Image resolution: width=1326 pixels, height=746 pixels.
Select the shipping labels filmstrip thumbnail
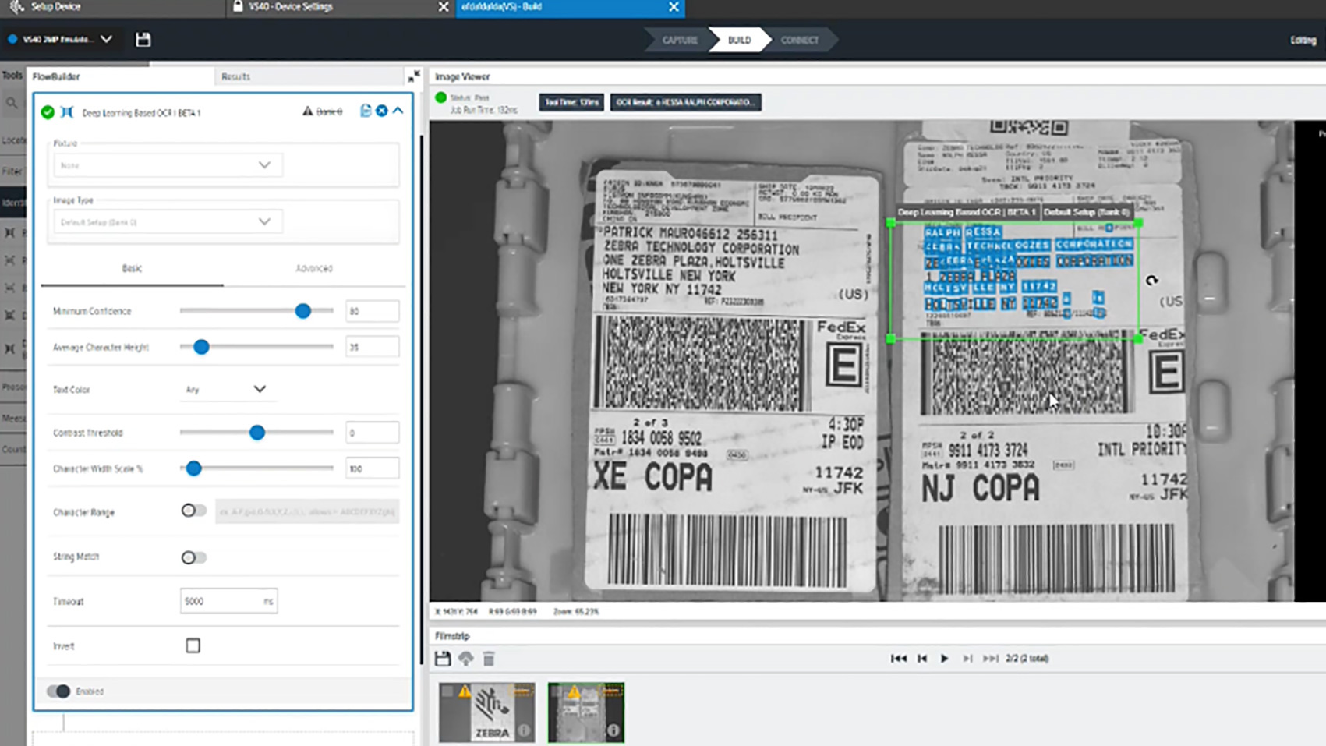coord(586,712)
